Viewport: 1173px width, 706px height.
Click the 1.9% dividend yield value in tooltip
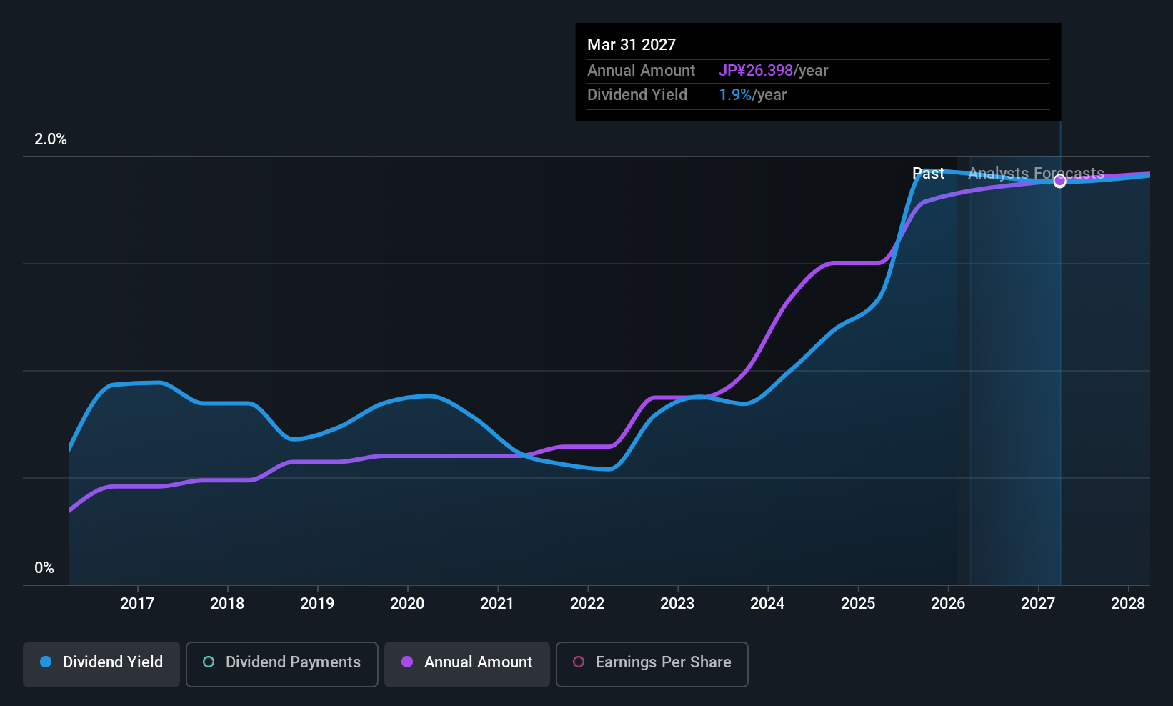click(735, 95)
